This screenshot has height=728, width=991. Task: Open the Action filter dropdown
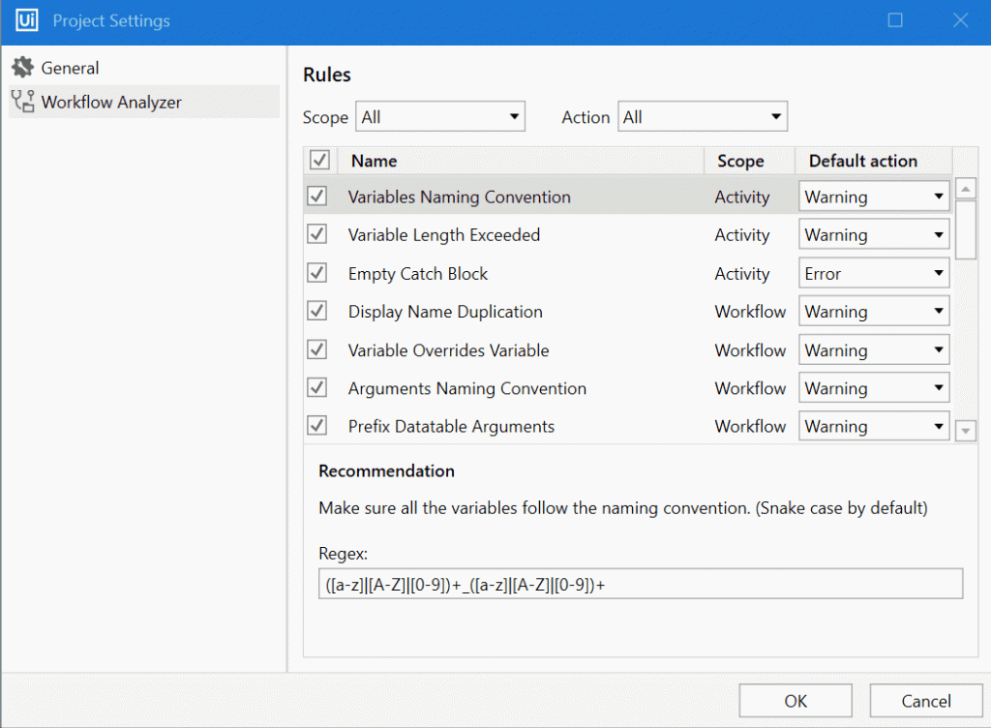click(703, 117)
